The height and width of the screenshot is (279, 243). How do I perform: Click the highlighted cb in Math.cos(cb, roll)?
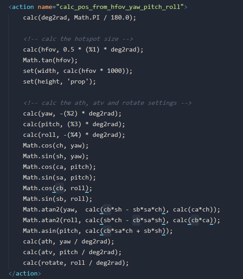point(59,188)
